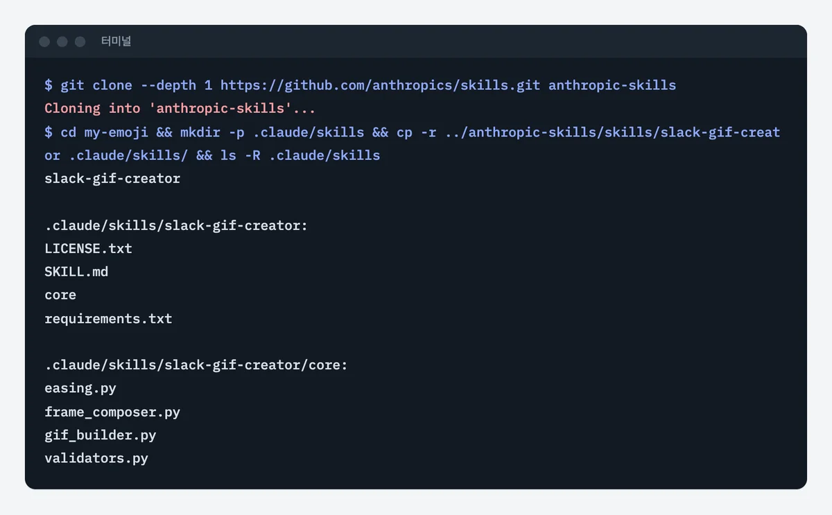Image resolution: width=832 pixels, height=515 pixels.
Task: Click the first gray window dot
Action: click(x=44, y=42)
